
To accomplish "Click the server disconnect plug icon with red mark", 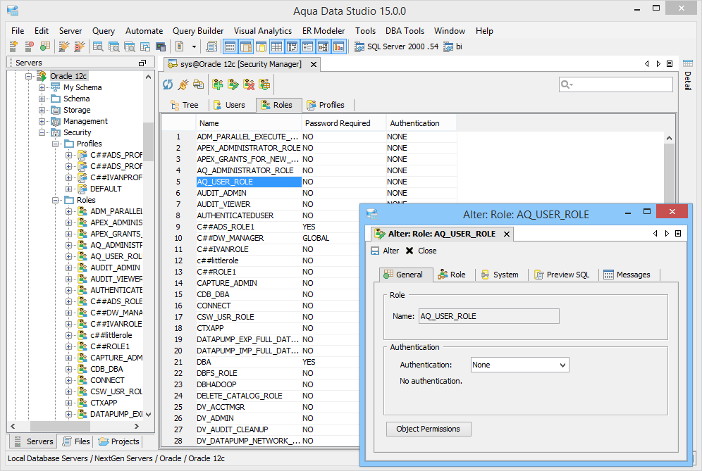I will (x=79, y=46).
